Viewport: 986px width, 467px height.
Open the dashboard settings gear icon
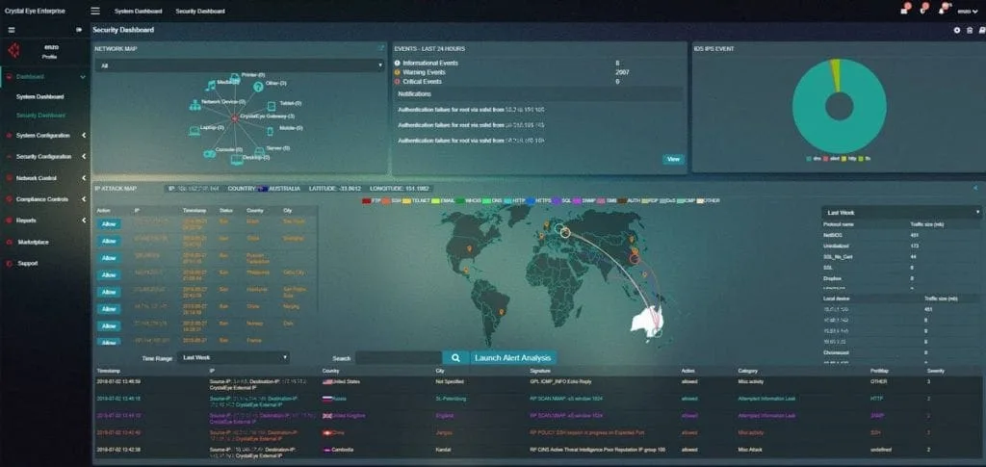956,30
